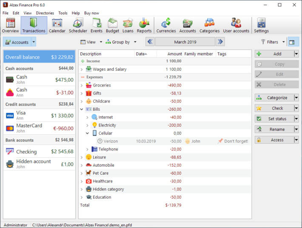The image size is (302, 228).
Task: Click the Set status button
Action: pyautogui.click(x=274, y=119)
